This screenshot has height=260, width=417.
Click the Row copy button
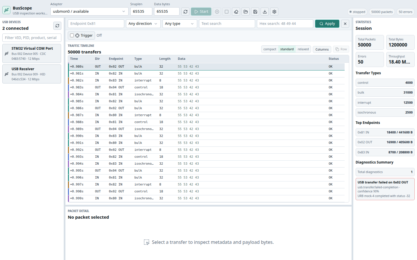[341, 49]
